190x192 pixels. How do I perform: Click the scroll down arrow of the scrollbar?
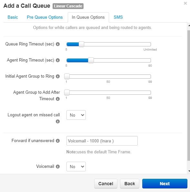[189, 171]
